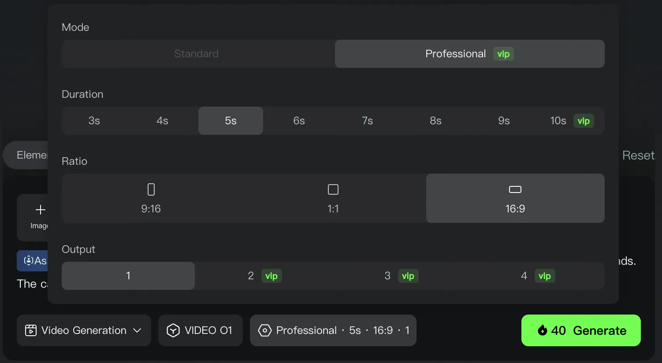
Task: Click the Reset link
Action: [x=638, y=156]
